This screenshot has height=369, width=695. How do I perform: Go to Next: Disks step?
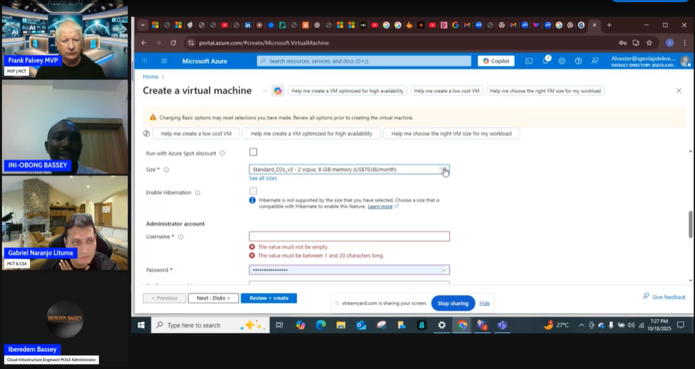pyautogui.click(x=213, y=298)
